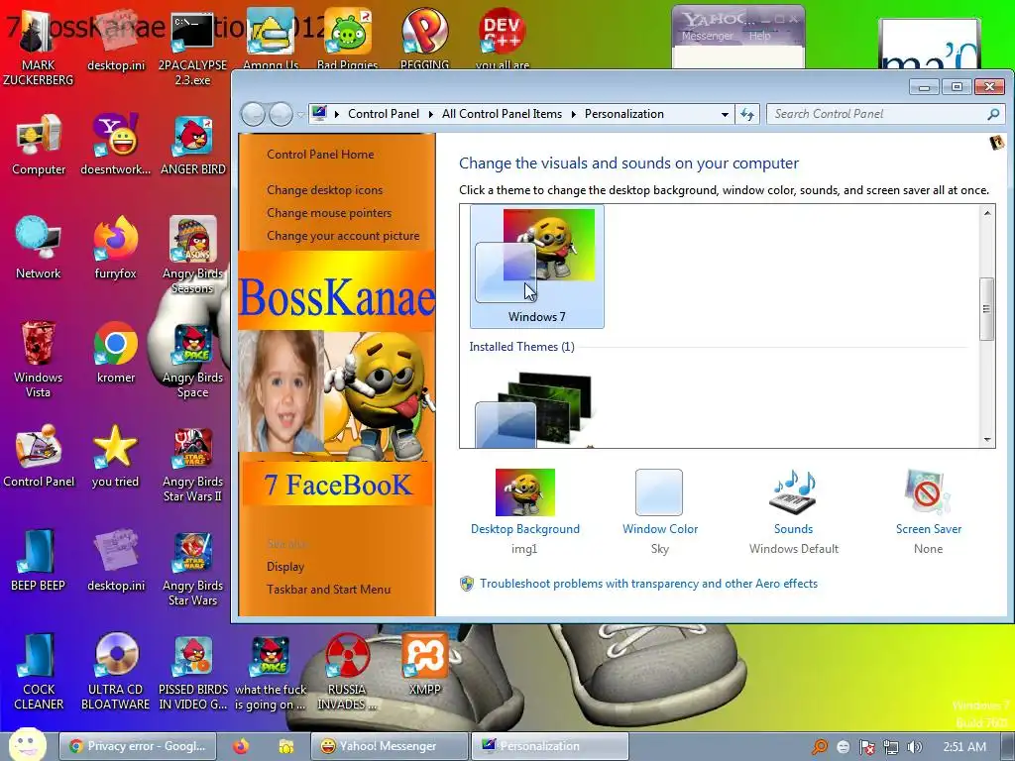This screenshot has height=761, width=1015.
Task: Open Display in sidebar
Action: click(x=285, y=566)
